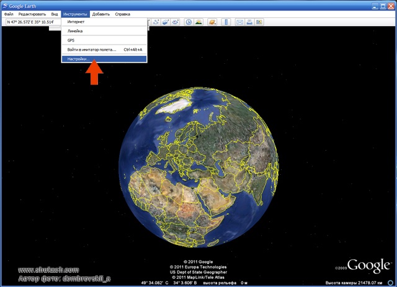Click the Record a Tour icon
The width and height of the screenshot is (397, 287).
pos(175,22)
